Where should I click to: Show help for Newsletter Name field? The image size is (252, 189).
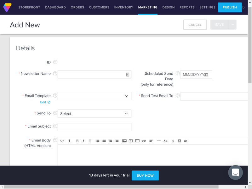coord(55,73)
